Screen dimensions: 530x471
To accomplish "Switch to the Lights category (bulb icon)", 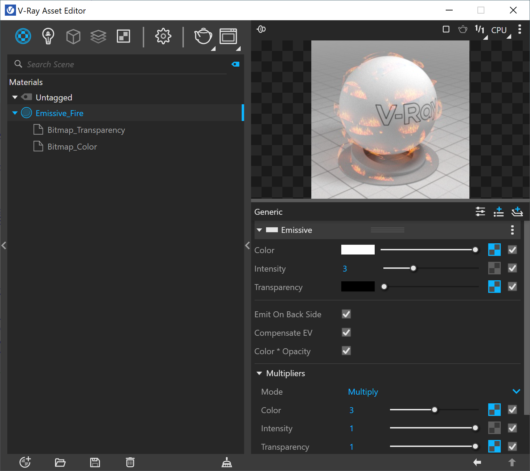I will click(x=48, y=36).
